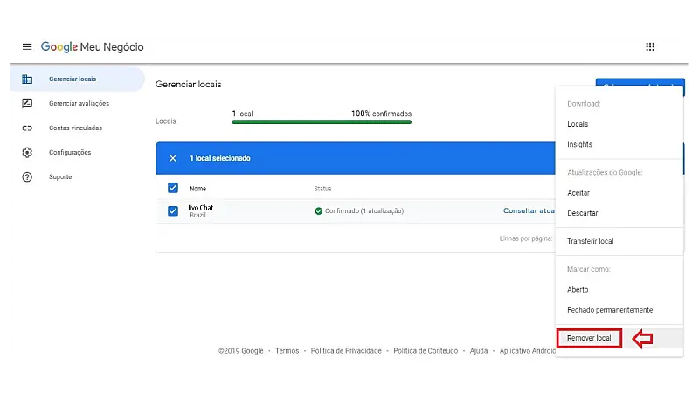Open Gerenciar locais in sidebar
This screenshot has height=393, width=699.
78,79
